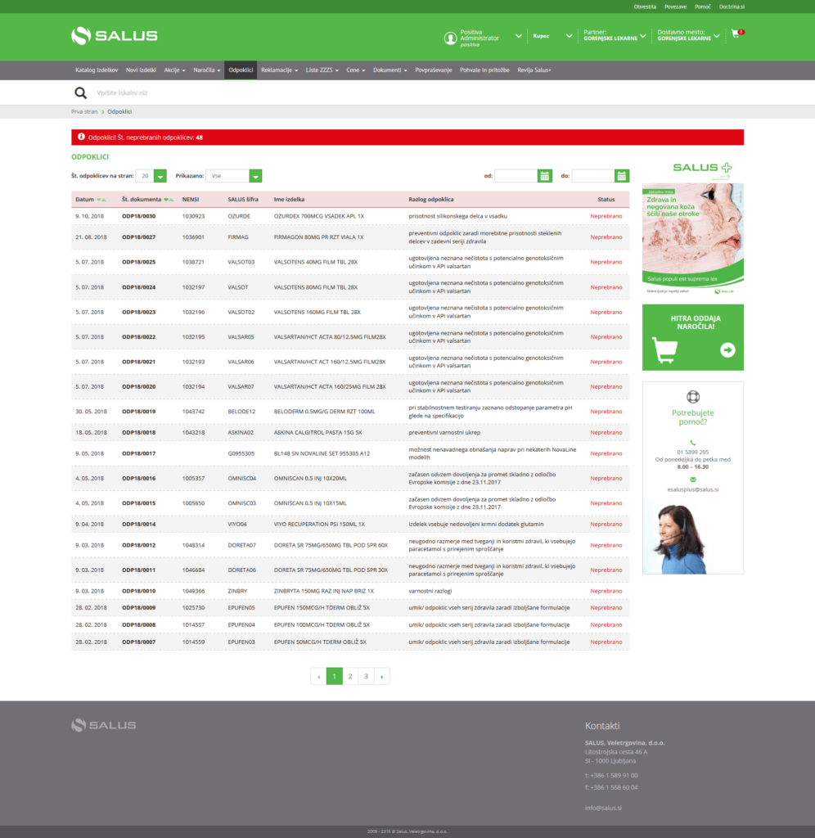Go to next page arrow in pagination

381,677
